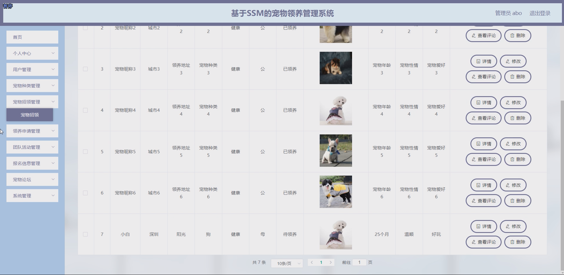564x275 pixels.
Task: Click 退出登录 link
Action: click(x=540, y=13)
